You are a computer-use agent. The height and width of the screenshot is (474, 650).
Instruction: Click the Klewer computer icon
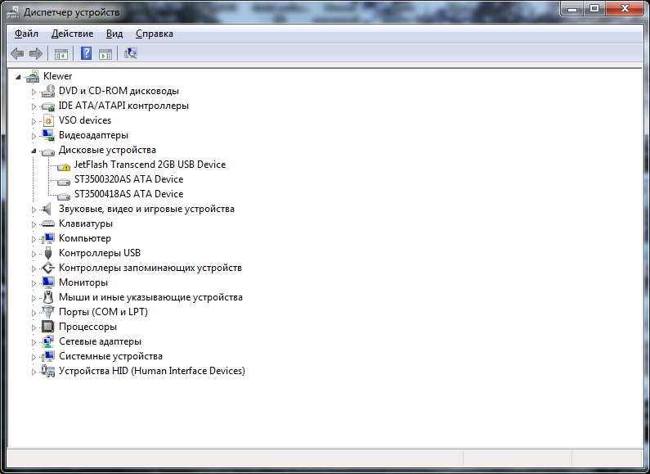coord(33,76)
